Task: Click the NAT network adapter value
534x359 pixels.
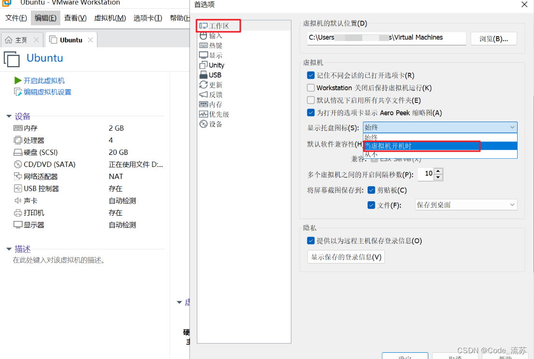Action: click(x=116, y=177)
